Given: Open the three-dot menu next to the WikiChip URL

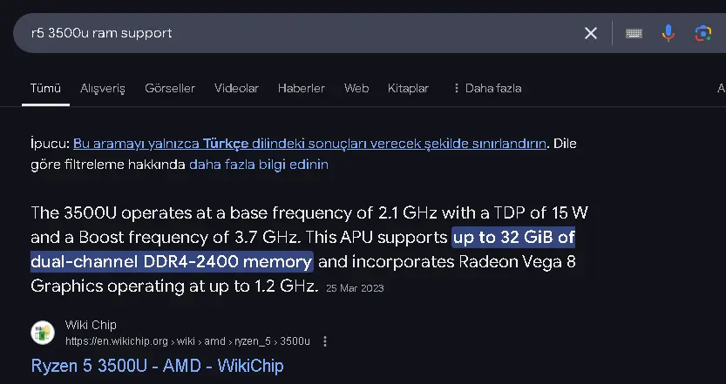Looking at the screenshot, I should tap(325, 341).
